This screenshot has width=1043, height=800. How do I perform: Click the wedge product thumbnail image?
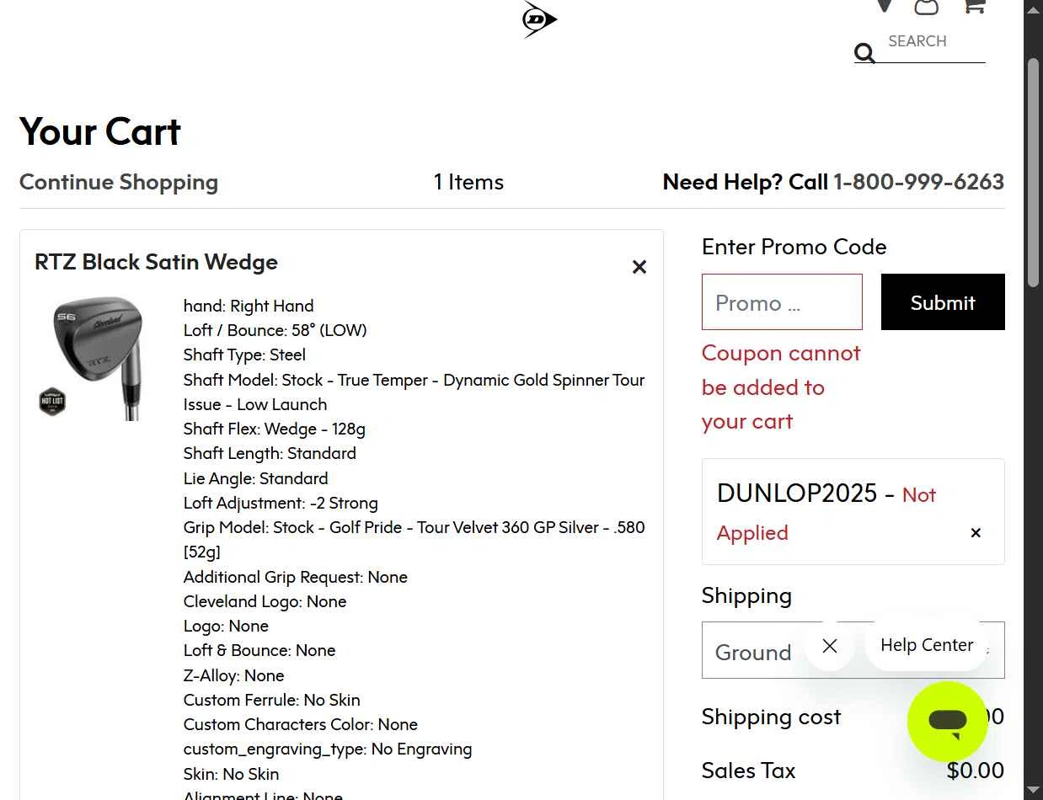point(91,357)
